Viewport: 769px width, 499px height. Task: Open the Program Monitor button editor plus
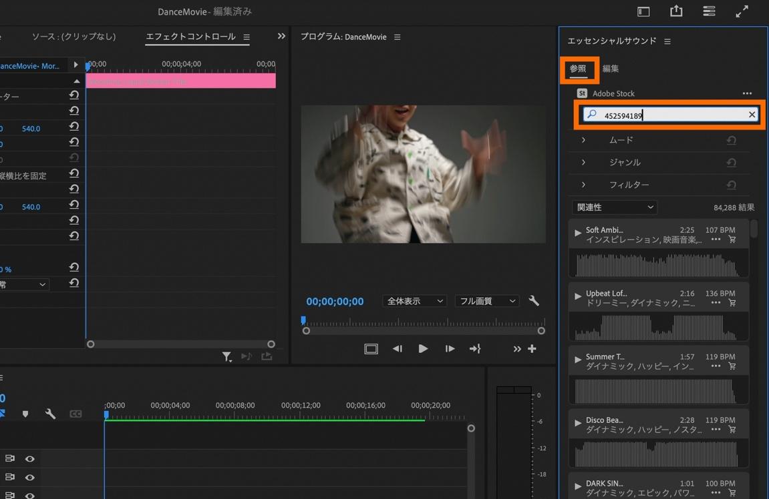532,349
